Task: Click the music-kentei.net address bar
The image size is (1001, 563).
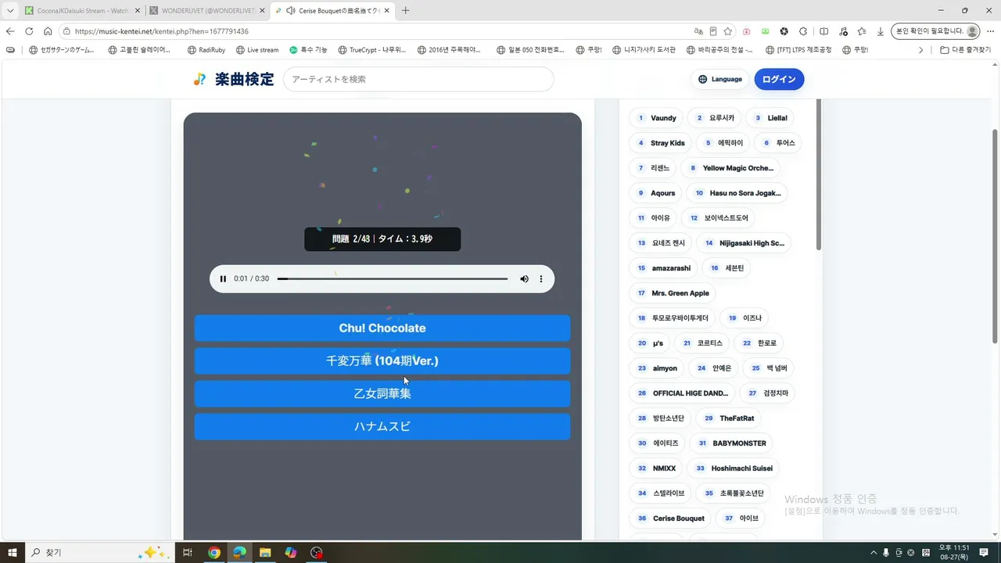Action: coord(375,31)
